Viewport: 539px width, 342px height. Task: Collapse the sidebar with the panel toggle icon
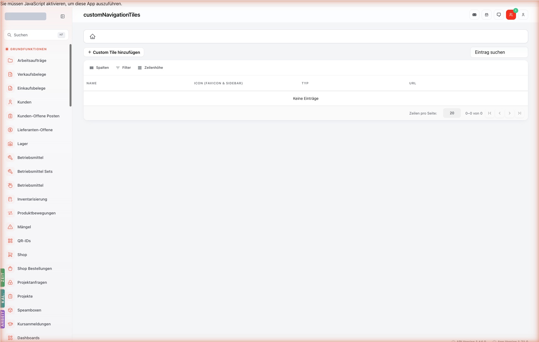click(63, 16)
